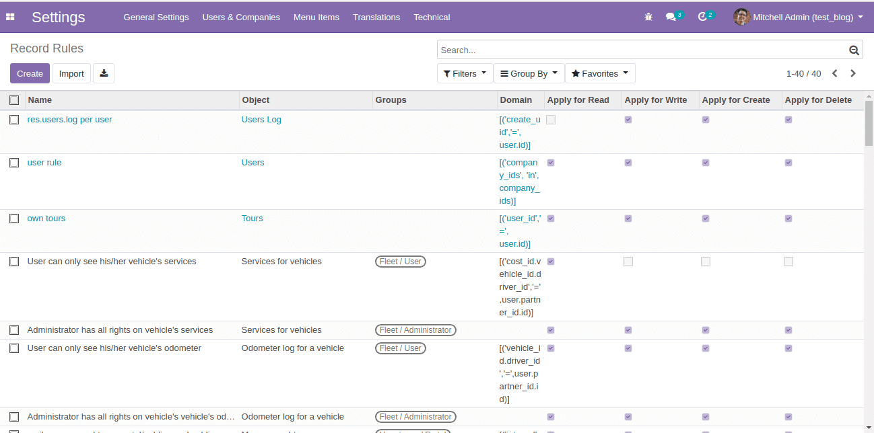The image size is (874, 433).
Task: Open General Settings menu
Action: click(x=156, y=17)
